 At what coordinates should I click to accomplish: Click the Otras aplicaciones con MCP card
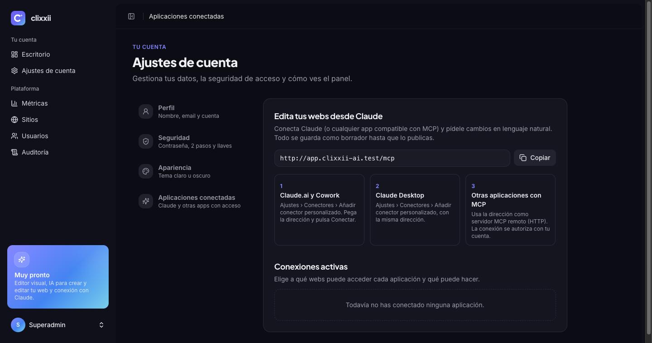point(510,210)
